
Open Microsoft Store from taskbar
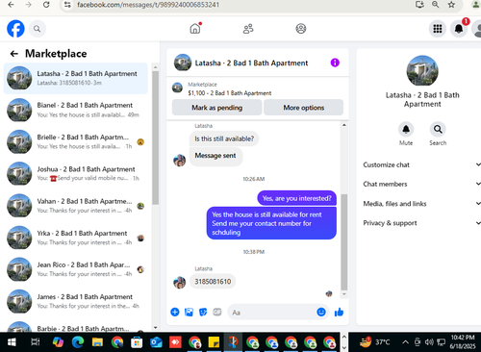point(137,342)
